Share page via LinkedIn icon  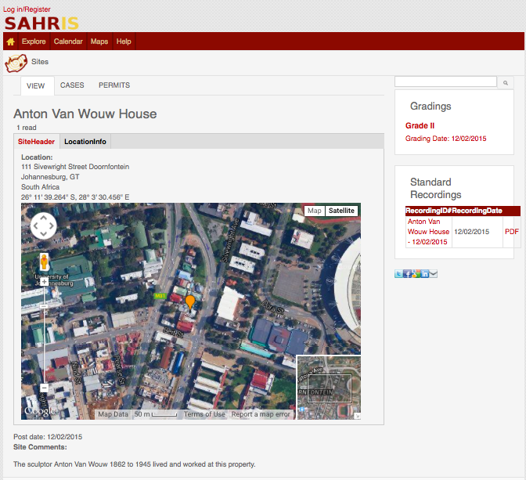425,273
